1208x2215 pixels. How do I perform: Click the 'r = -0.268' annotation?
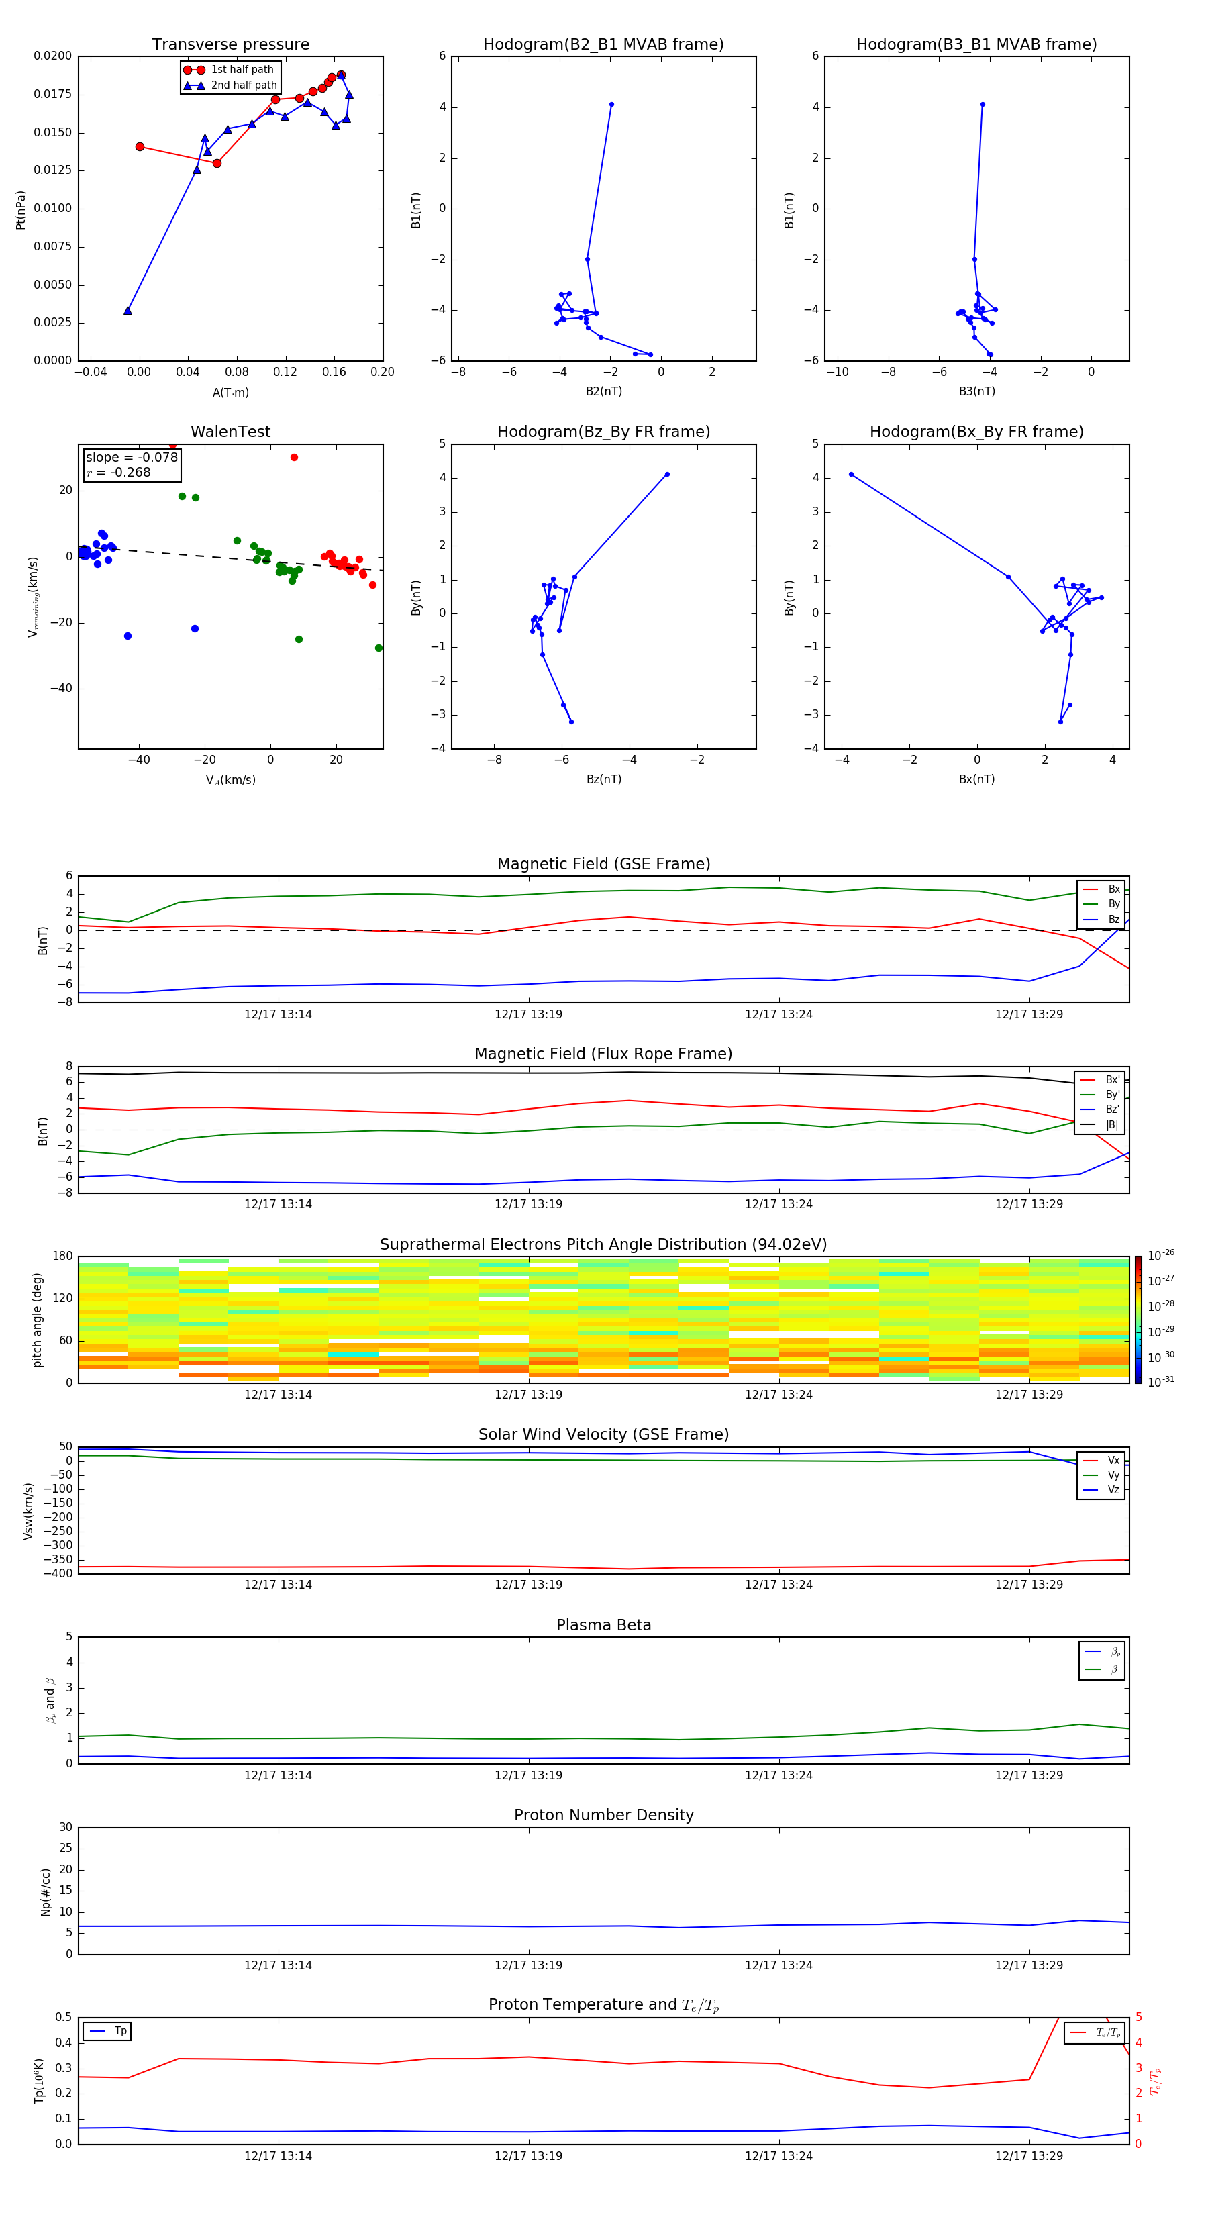coord(119,472)
